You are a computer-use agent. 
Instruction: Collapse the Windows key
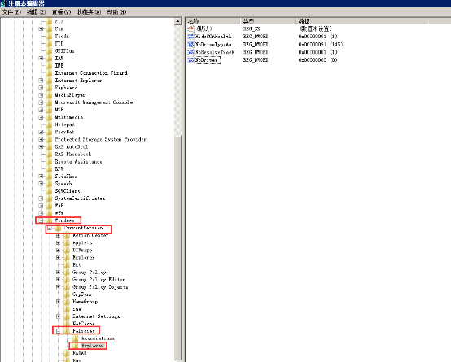point(41,220)
